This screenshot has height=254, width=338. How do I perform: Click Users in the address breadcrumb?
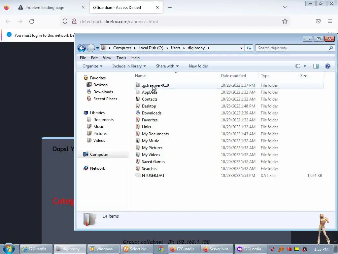pos(176,48)
